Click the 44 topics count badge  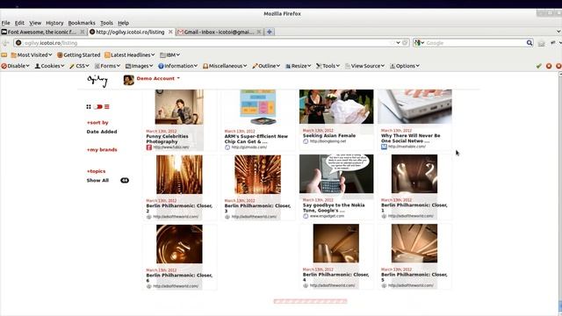point(125,180)
